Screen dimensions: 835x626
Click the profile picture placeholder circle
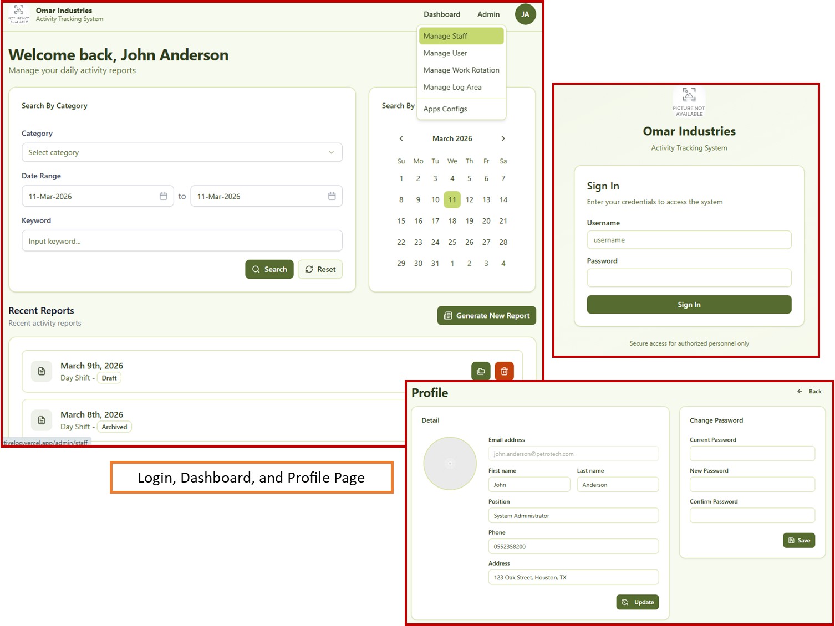tap(450, 463)
